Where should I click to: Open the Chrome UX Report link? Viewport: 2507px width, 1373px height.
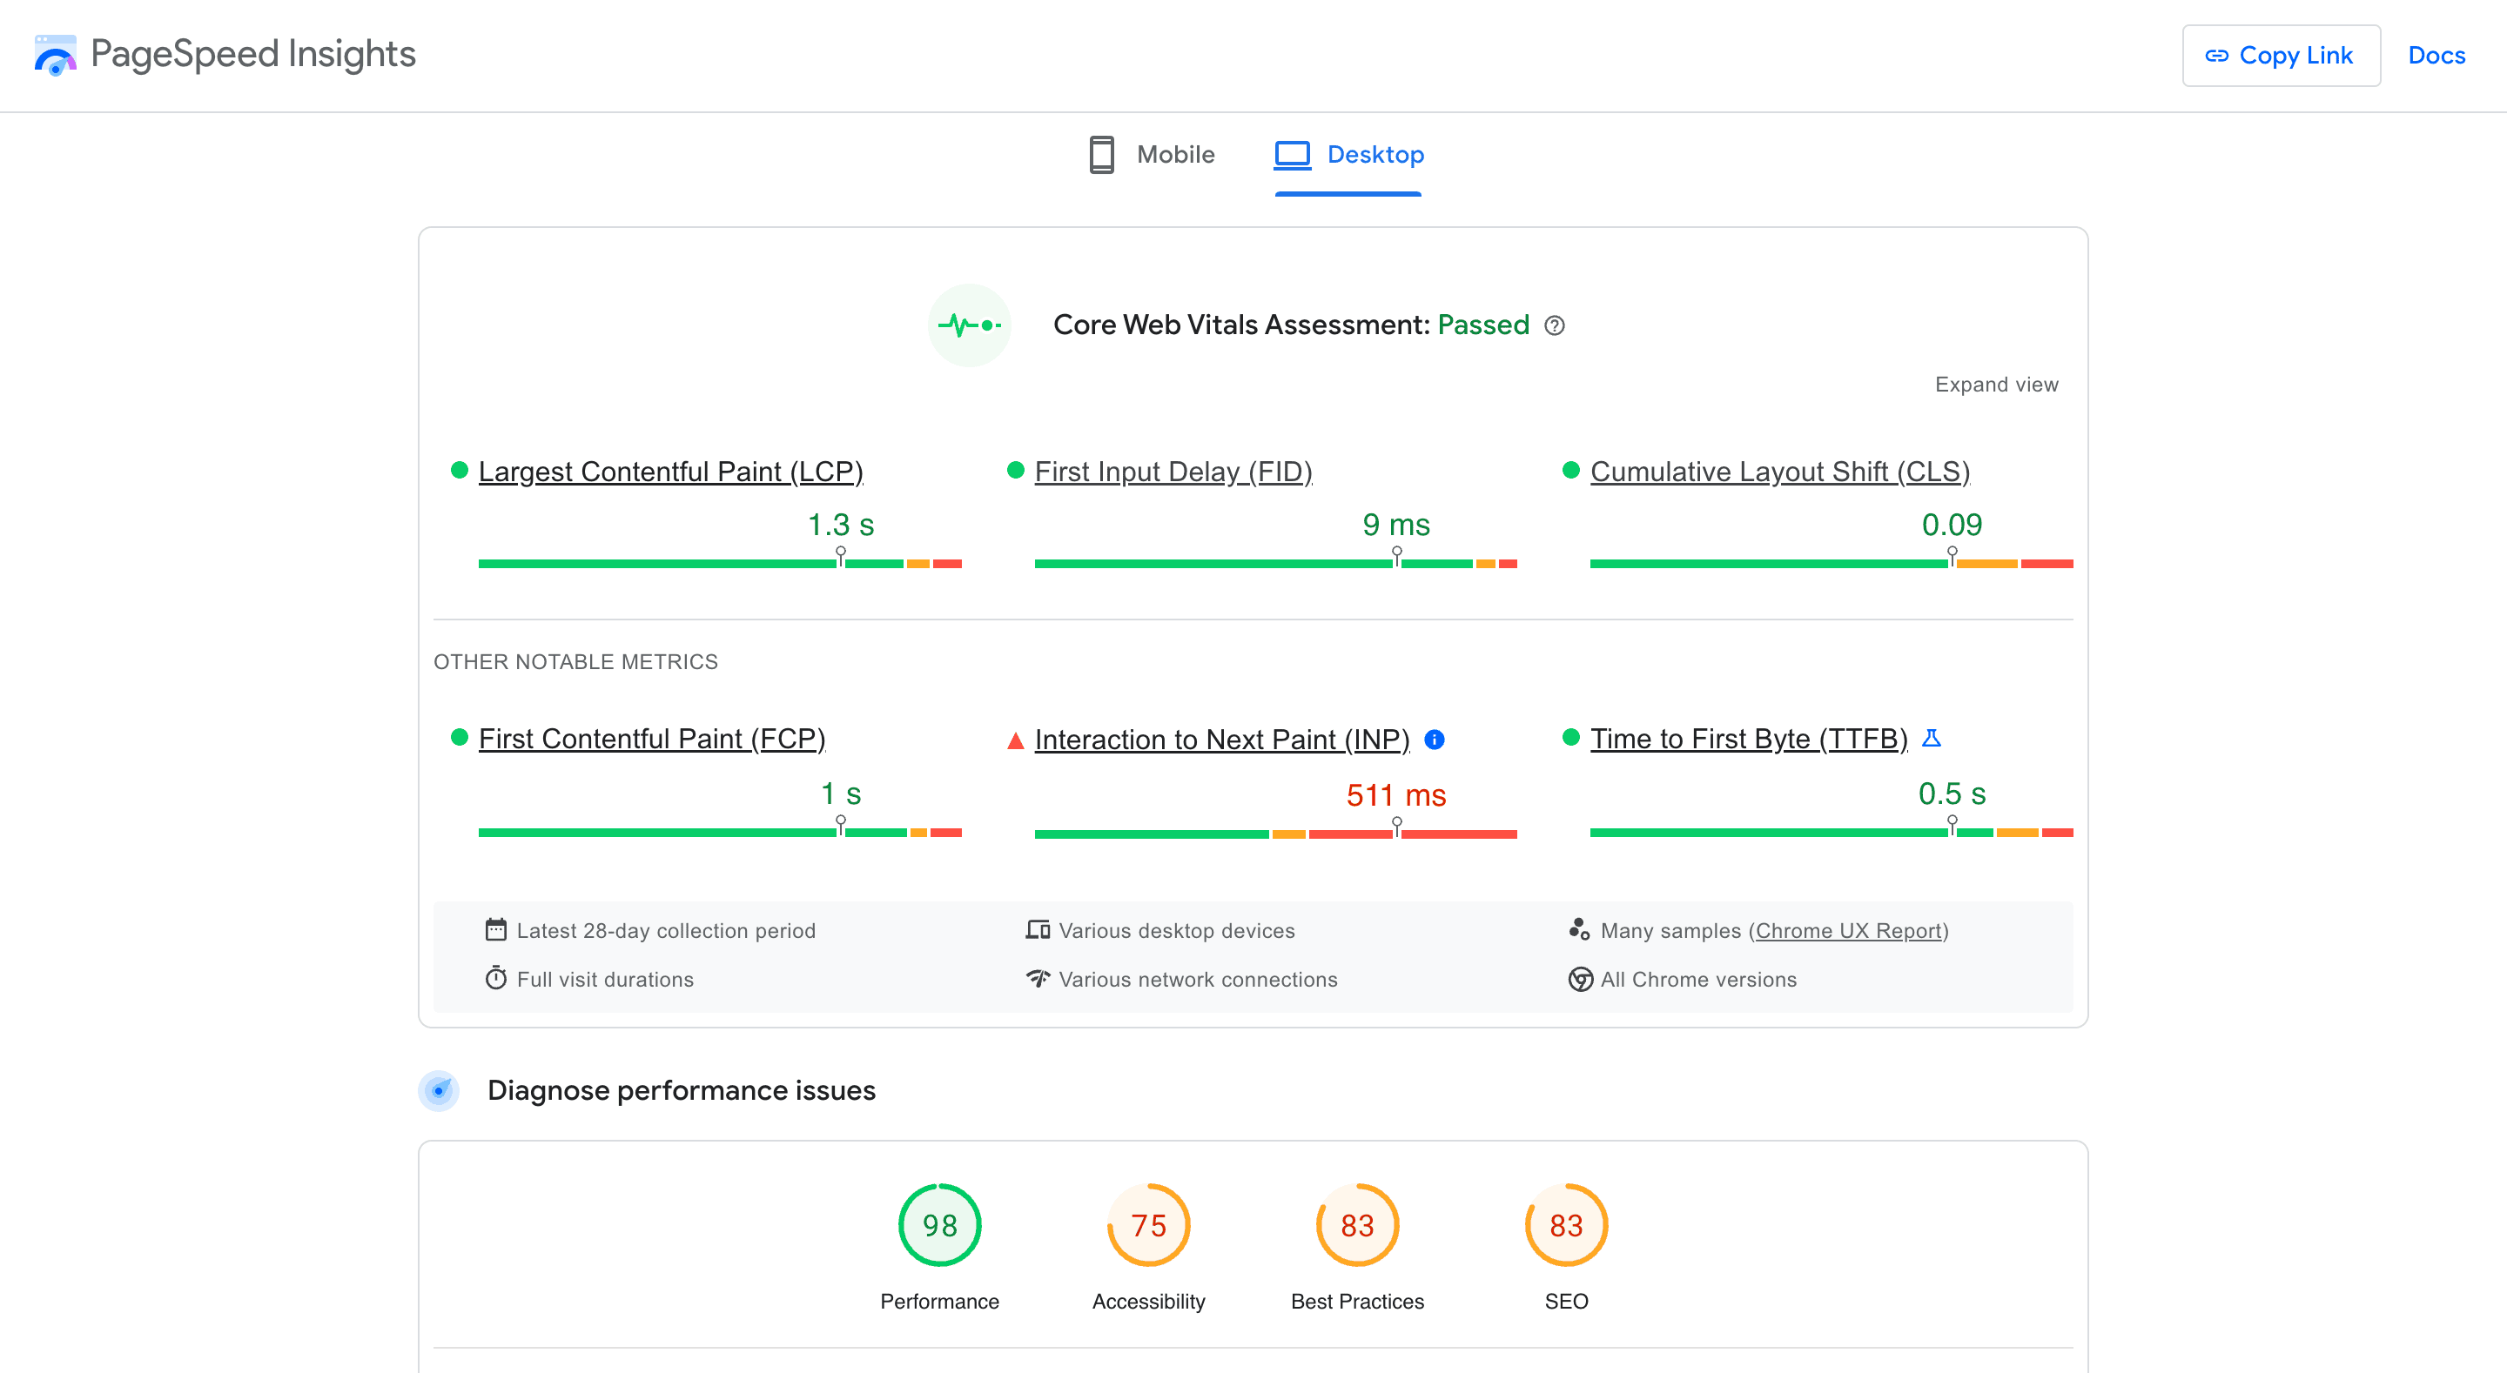1849,930
